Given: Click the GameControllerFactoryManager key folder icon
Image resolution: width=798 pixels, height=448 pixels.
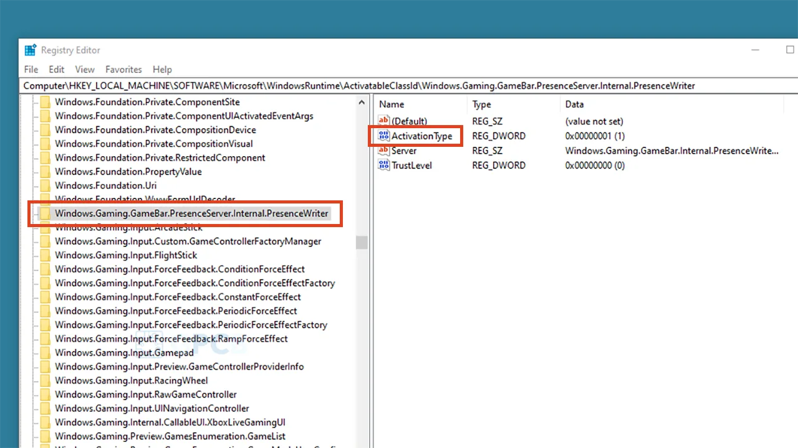Looking at the screenshot, I should [x=45, y=241].
